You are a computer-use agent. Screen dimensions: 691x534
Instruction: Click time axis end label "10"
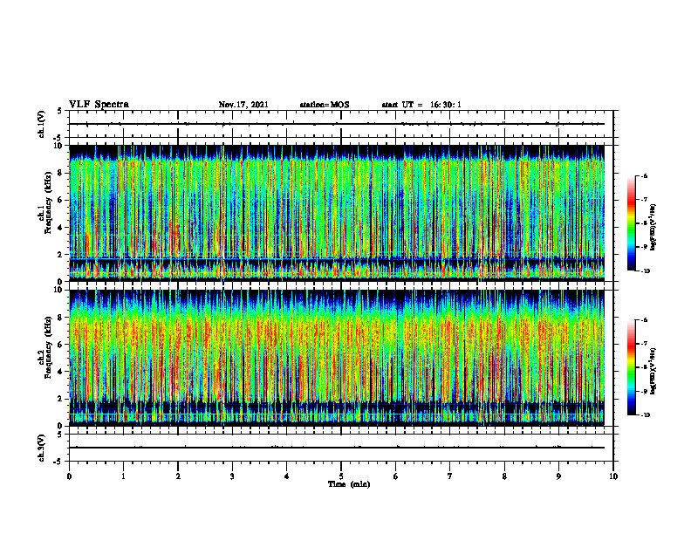(x=613, y=476)
